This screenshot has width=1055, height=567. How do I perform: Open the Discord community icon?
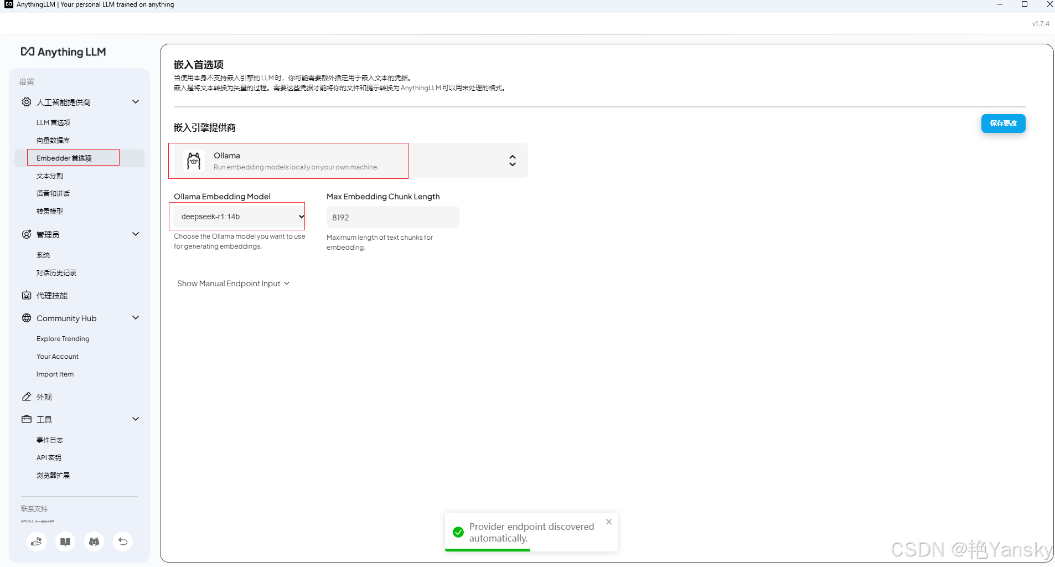click(x=94, y=542)
